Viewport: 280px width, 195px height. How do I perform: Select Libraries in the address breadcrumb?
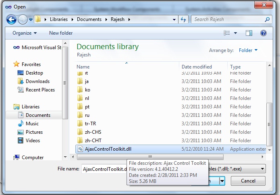59,19
